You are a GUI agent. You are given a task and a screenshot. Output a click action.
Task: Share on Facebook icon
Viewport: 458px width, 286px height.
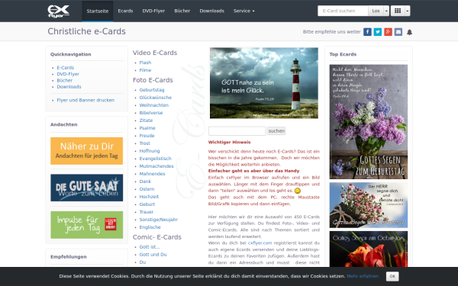(367, 32)
